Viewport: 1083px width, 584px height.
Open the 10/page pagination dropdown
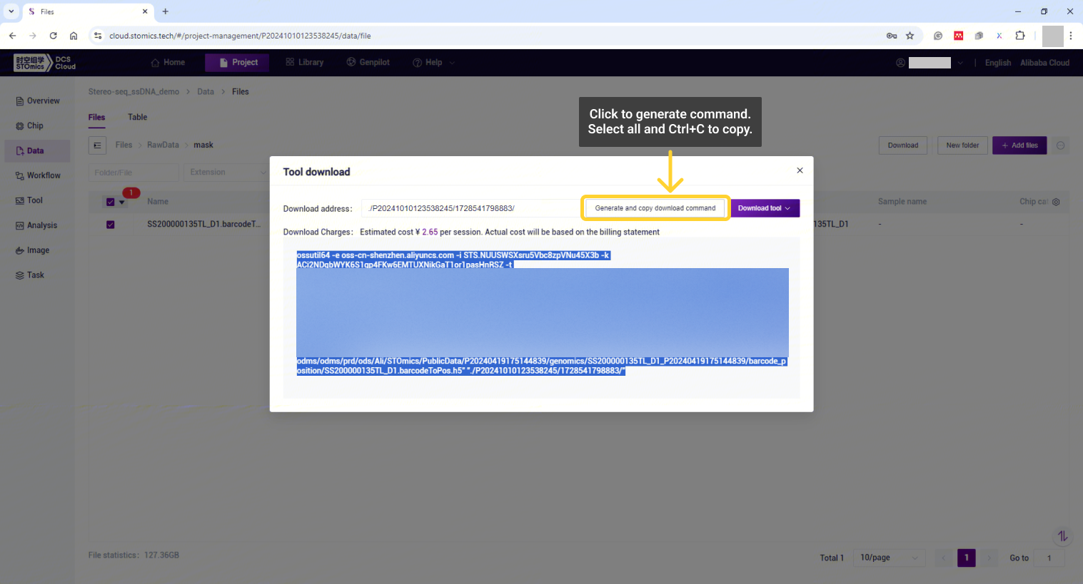(x=889, y=558)
